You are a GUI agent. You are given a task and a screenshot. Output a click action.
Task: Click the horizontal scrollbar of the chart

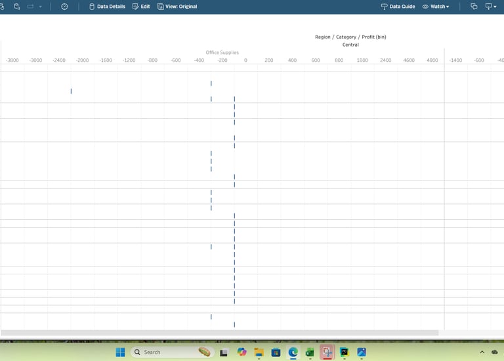tap(220, 333)
